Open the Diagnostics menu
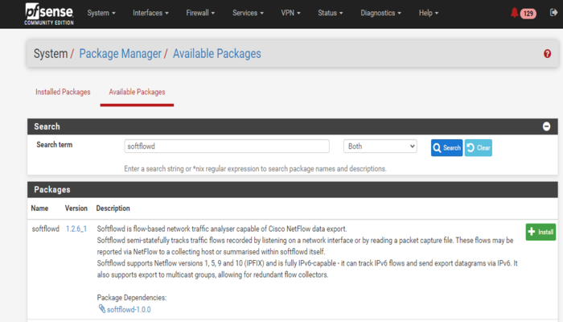This screenshot has width=563, height=322. (380, 13)
